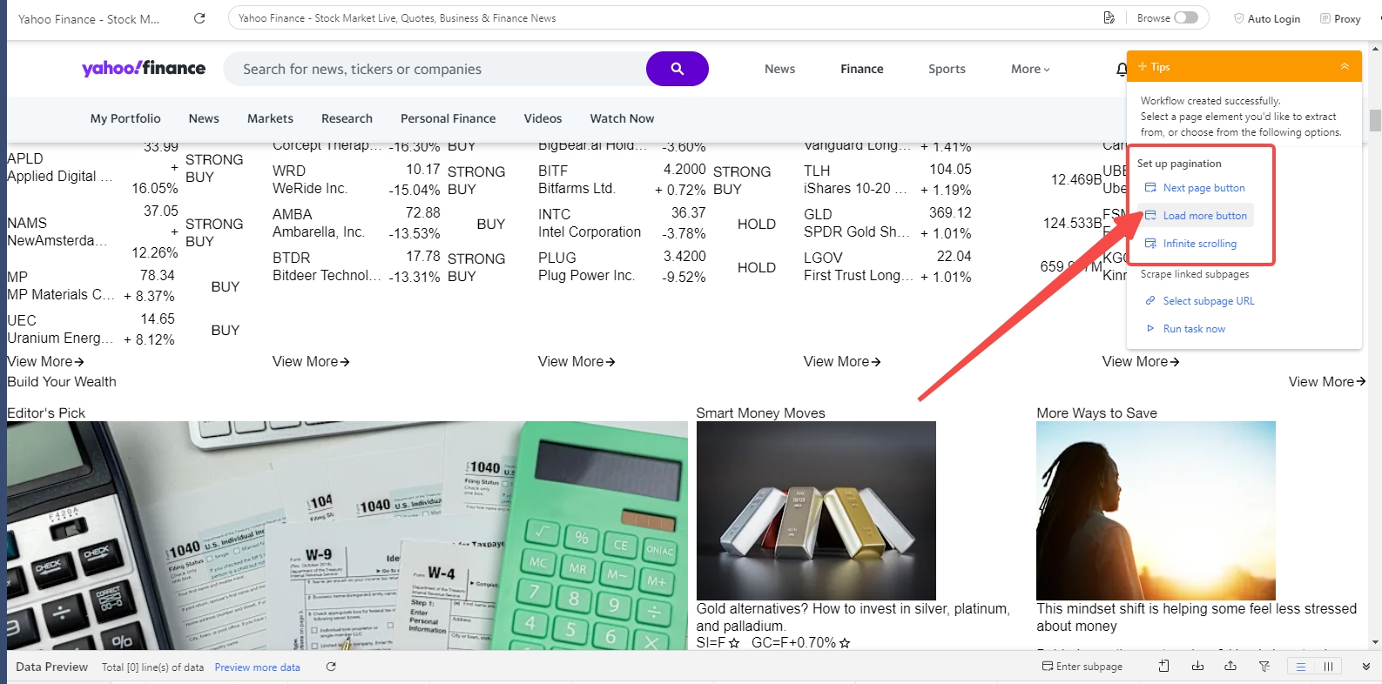Click the move handle on the Tips panel
Viewport: 1382px width, 684px height.
1143,66
